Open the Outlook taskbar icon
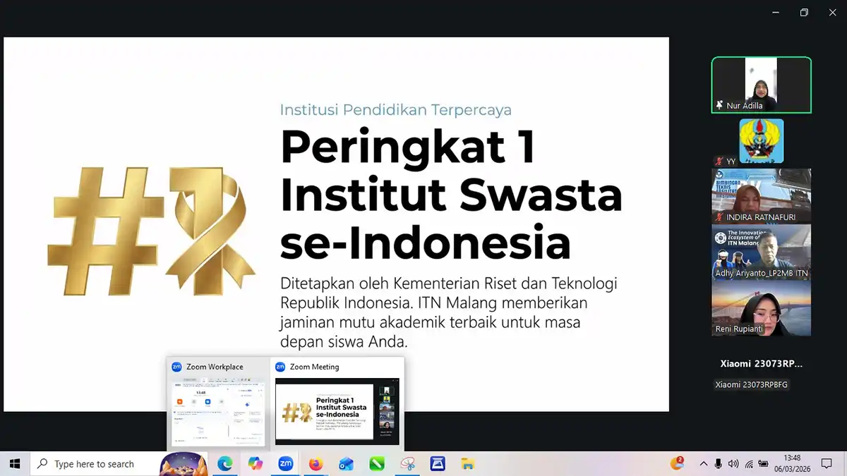This screenshot has width=847, height=476. pyautogui.click(x=346, y=464)
